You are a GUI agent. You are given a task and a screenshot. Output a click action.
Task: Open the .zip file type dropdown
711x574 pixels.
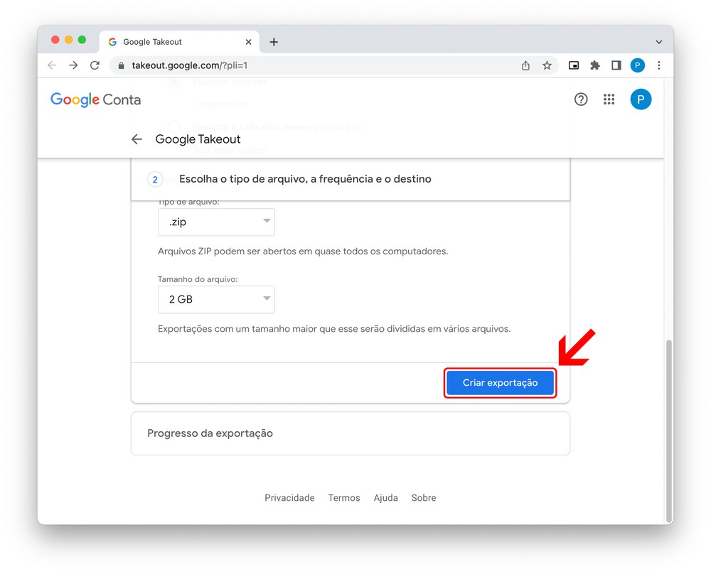coord(216,222)
